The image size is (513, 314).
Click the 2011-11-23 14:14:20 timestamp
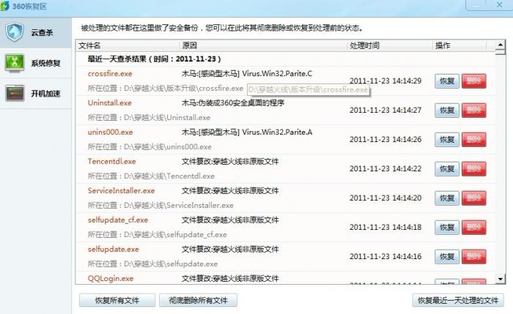(385, 198)
